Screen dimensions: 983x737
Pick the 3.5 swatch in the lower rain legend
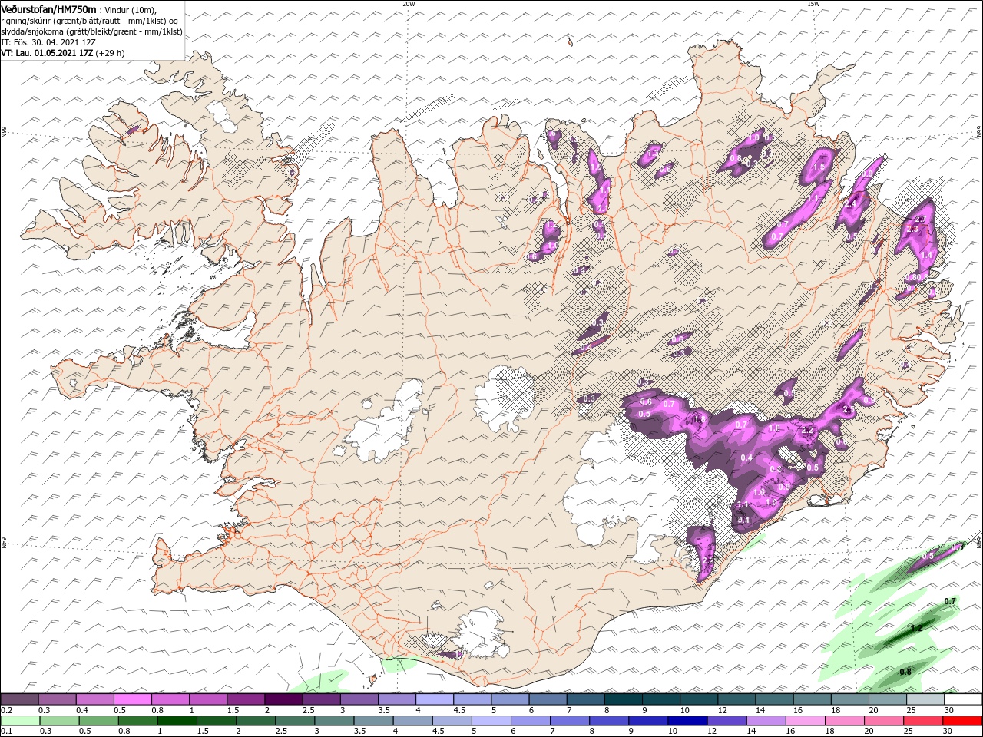(x=374, y=721)
